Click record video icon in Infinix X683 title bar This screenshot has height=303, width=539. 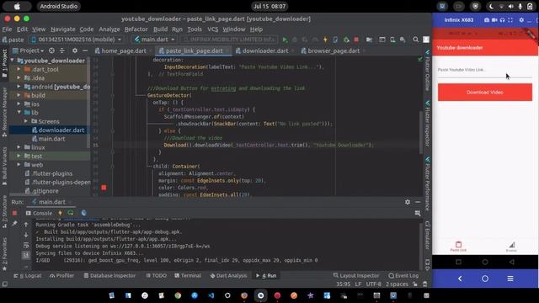494,20
